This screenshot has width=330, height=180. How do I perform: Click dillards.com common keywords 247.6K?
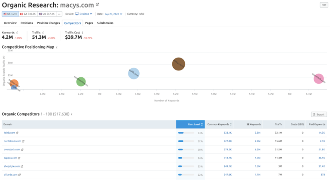coord(228,175)
